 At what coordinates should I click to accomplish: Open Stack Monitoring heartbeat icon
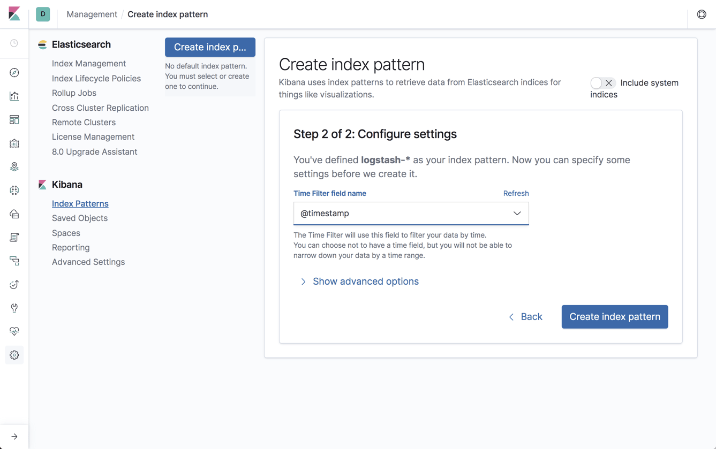click(x=14, y=331)
